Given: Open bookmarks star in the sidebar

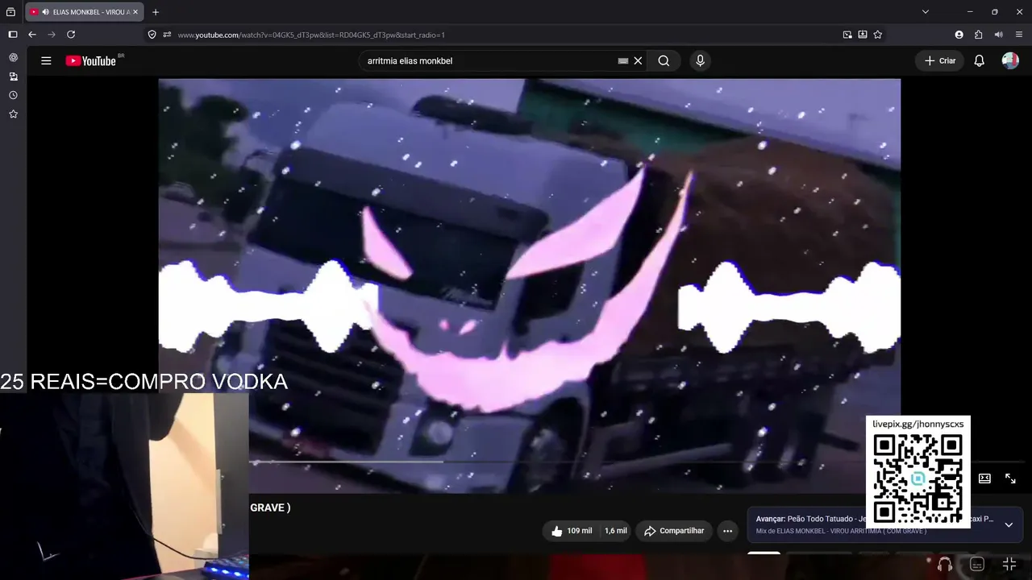Looking at the screenshot, I should [x=13, y=114].
